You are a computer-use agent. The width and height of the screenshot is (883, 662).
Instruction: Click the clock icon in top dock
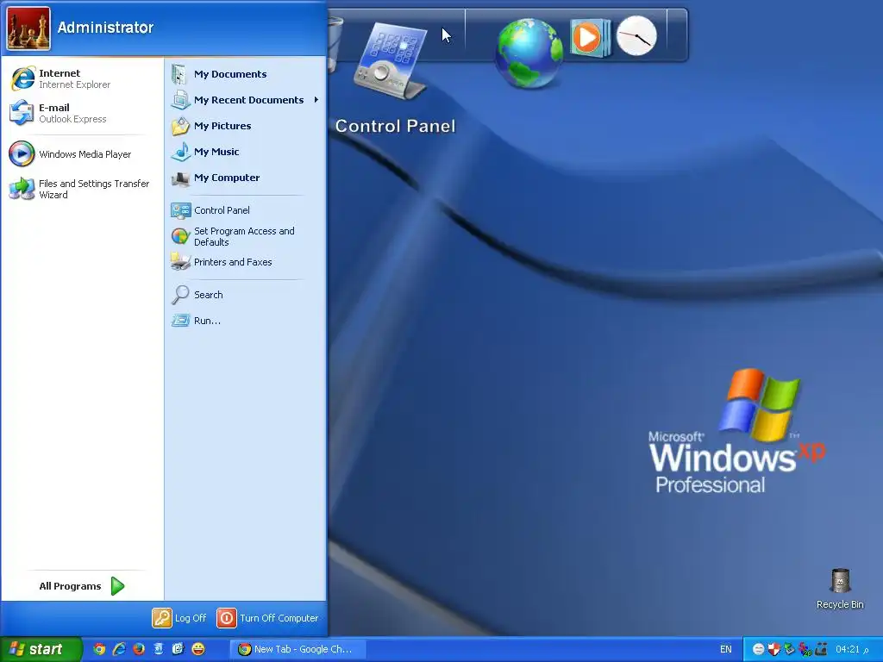(637, 36)
